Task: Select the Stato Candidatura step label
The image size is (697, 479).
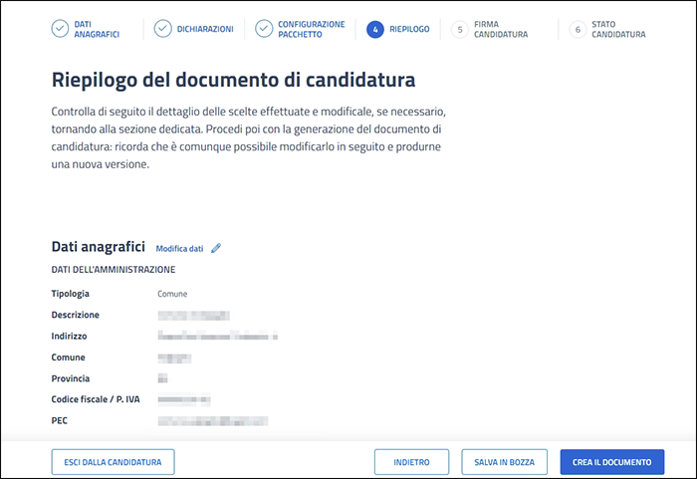Action: click(618, 29)
